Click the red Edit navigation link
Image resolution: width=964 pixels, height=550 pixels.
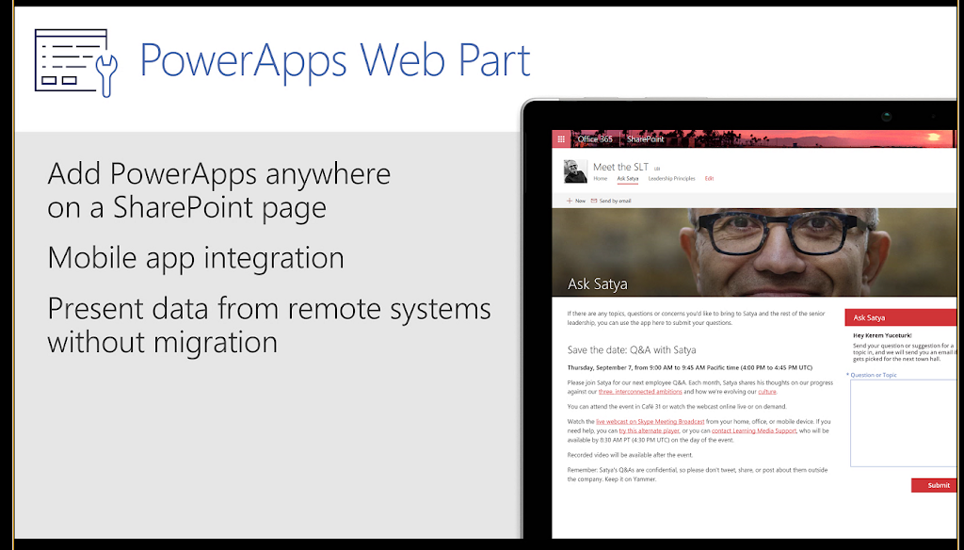pyautogui.click(x=709, y=178)
